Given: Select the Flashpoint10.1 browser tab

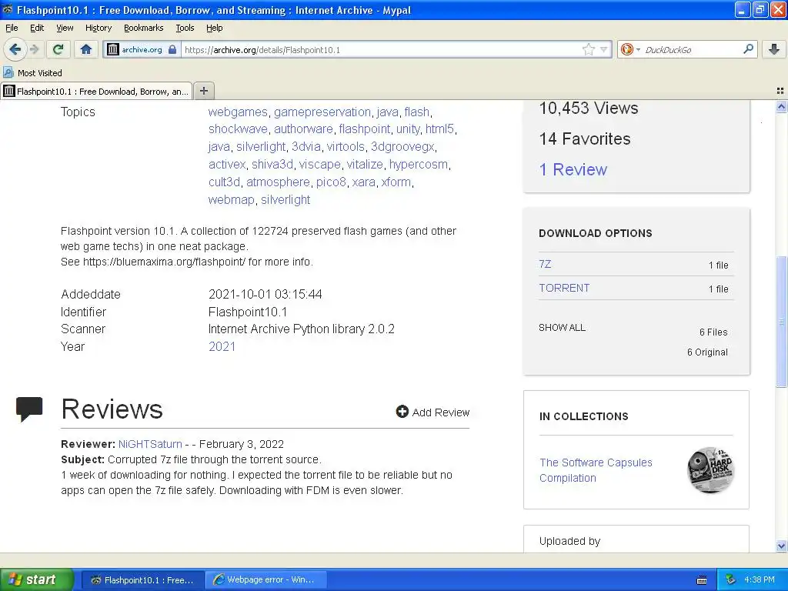Looking at the screenshot, I should (96, 91).
